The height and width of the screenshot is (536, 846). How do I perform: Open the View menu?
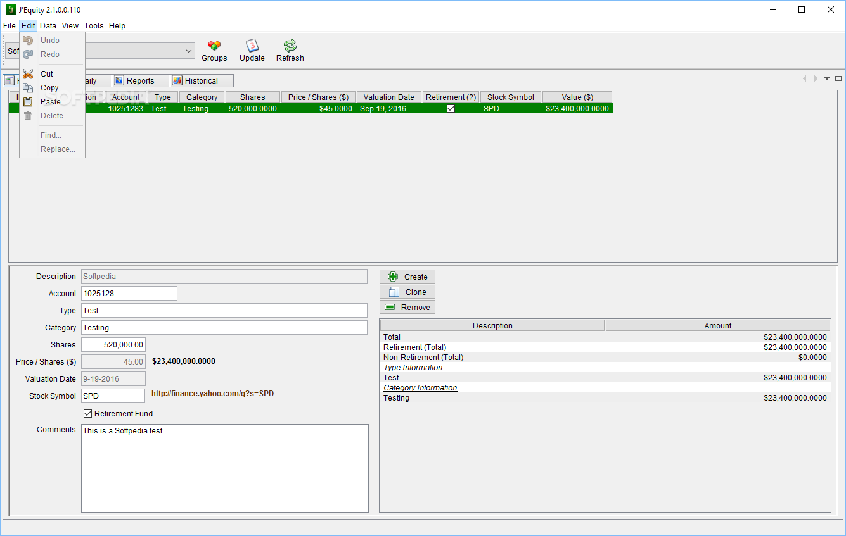70,26
